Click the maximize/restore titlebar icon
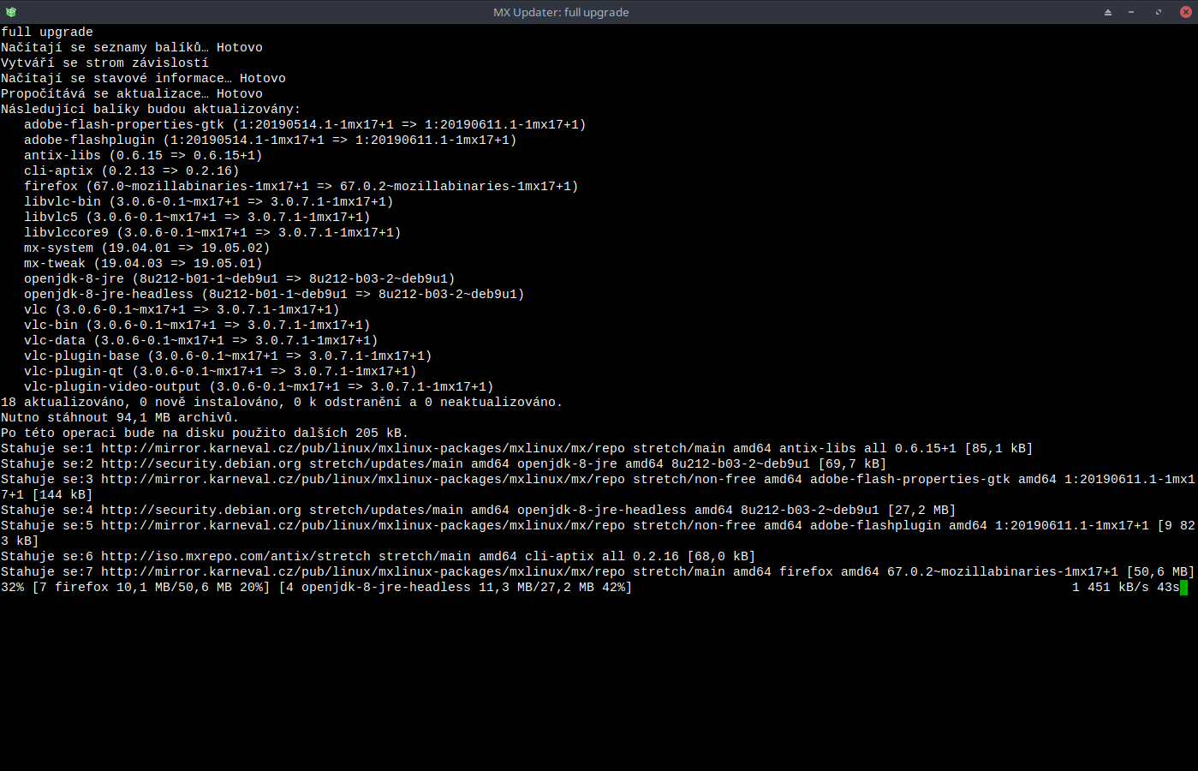 1157,12
